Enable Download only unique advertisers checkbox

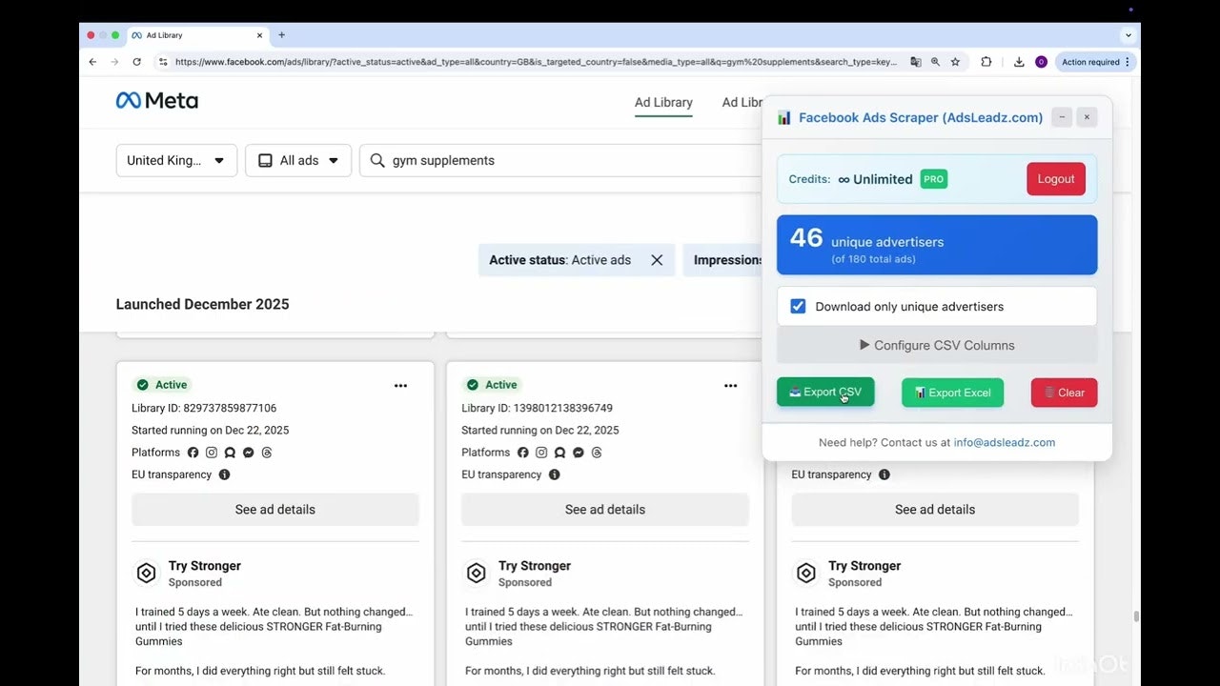798,306
